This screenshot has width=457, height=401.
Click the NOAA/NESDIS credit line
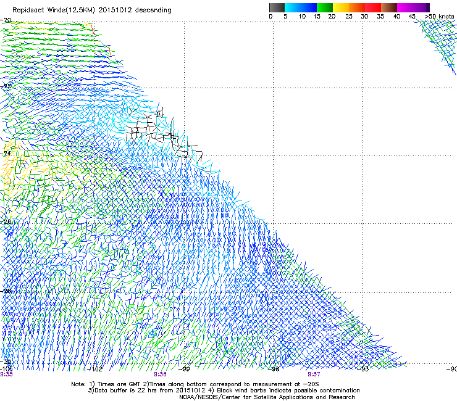(267, 397)
